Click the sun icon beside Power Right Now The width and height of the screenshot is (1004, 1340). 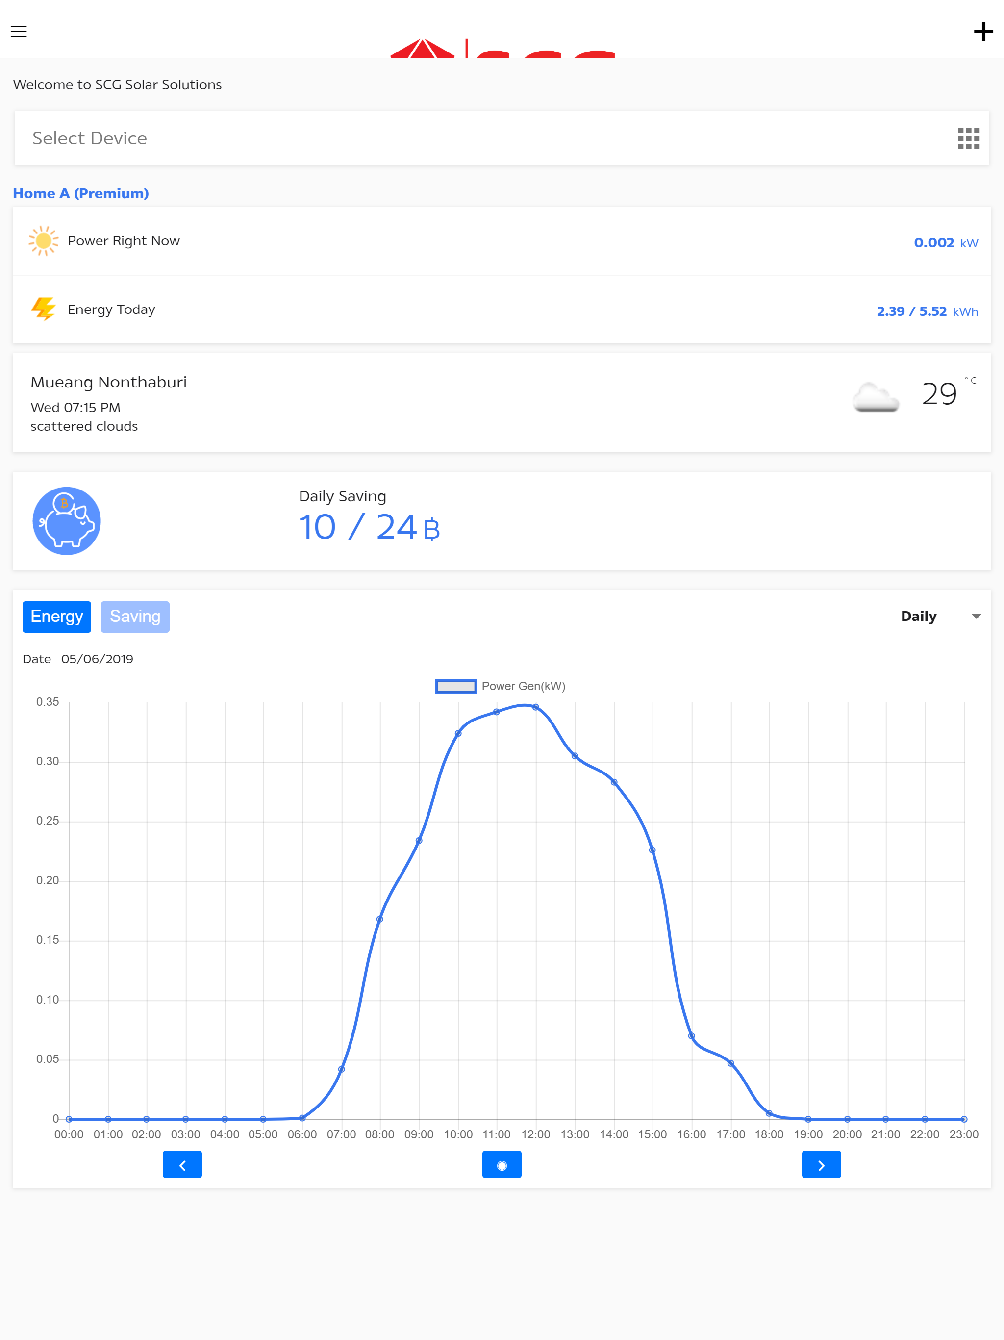coord(44,241)
